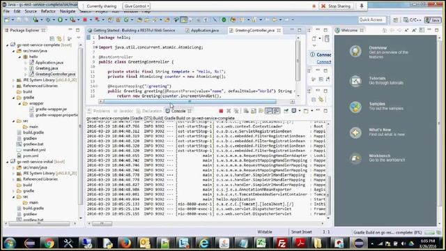Switch to the Declaration tab
The image size is (446, 251).
pos(149,111)
